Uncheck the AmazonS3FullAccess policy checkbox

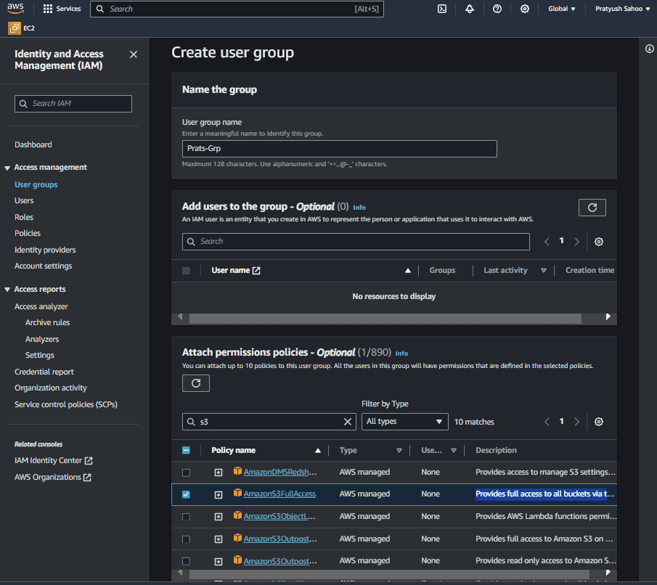(187, 494)
